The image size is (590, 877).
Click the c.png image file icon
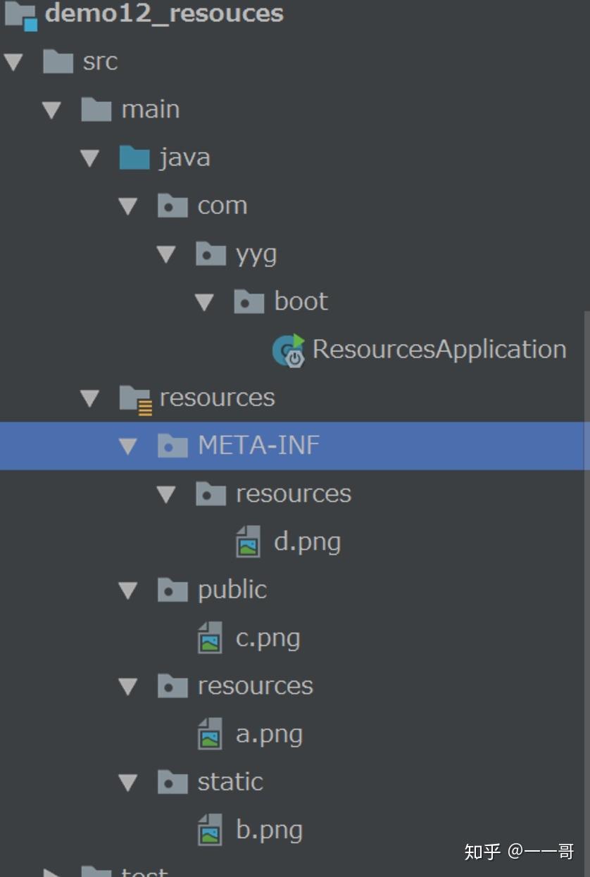pos(208,637)
